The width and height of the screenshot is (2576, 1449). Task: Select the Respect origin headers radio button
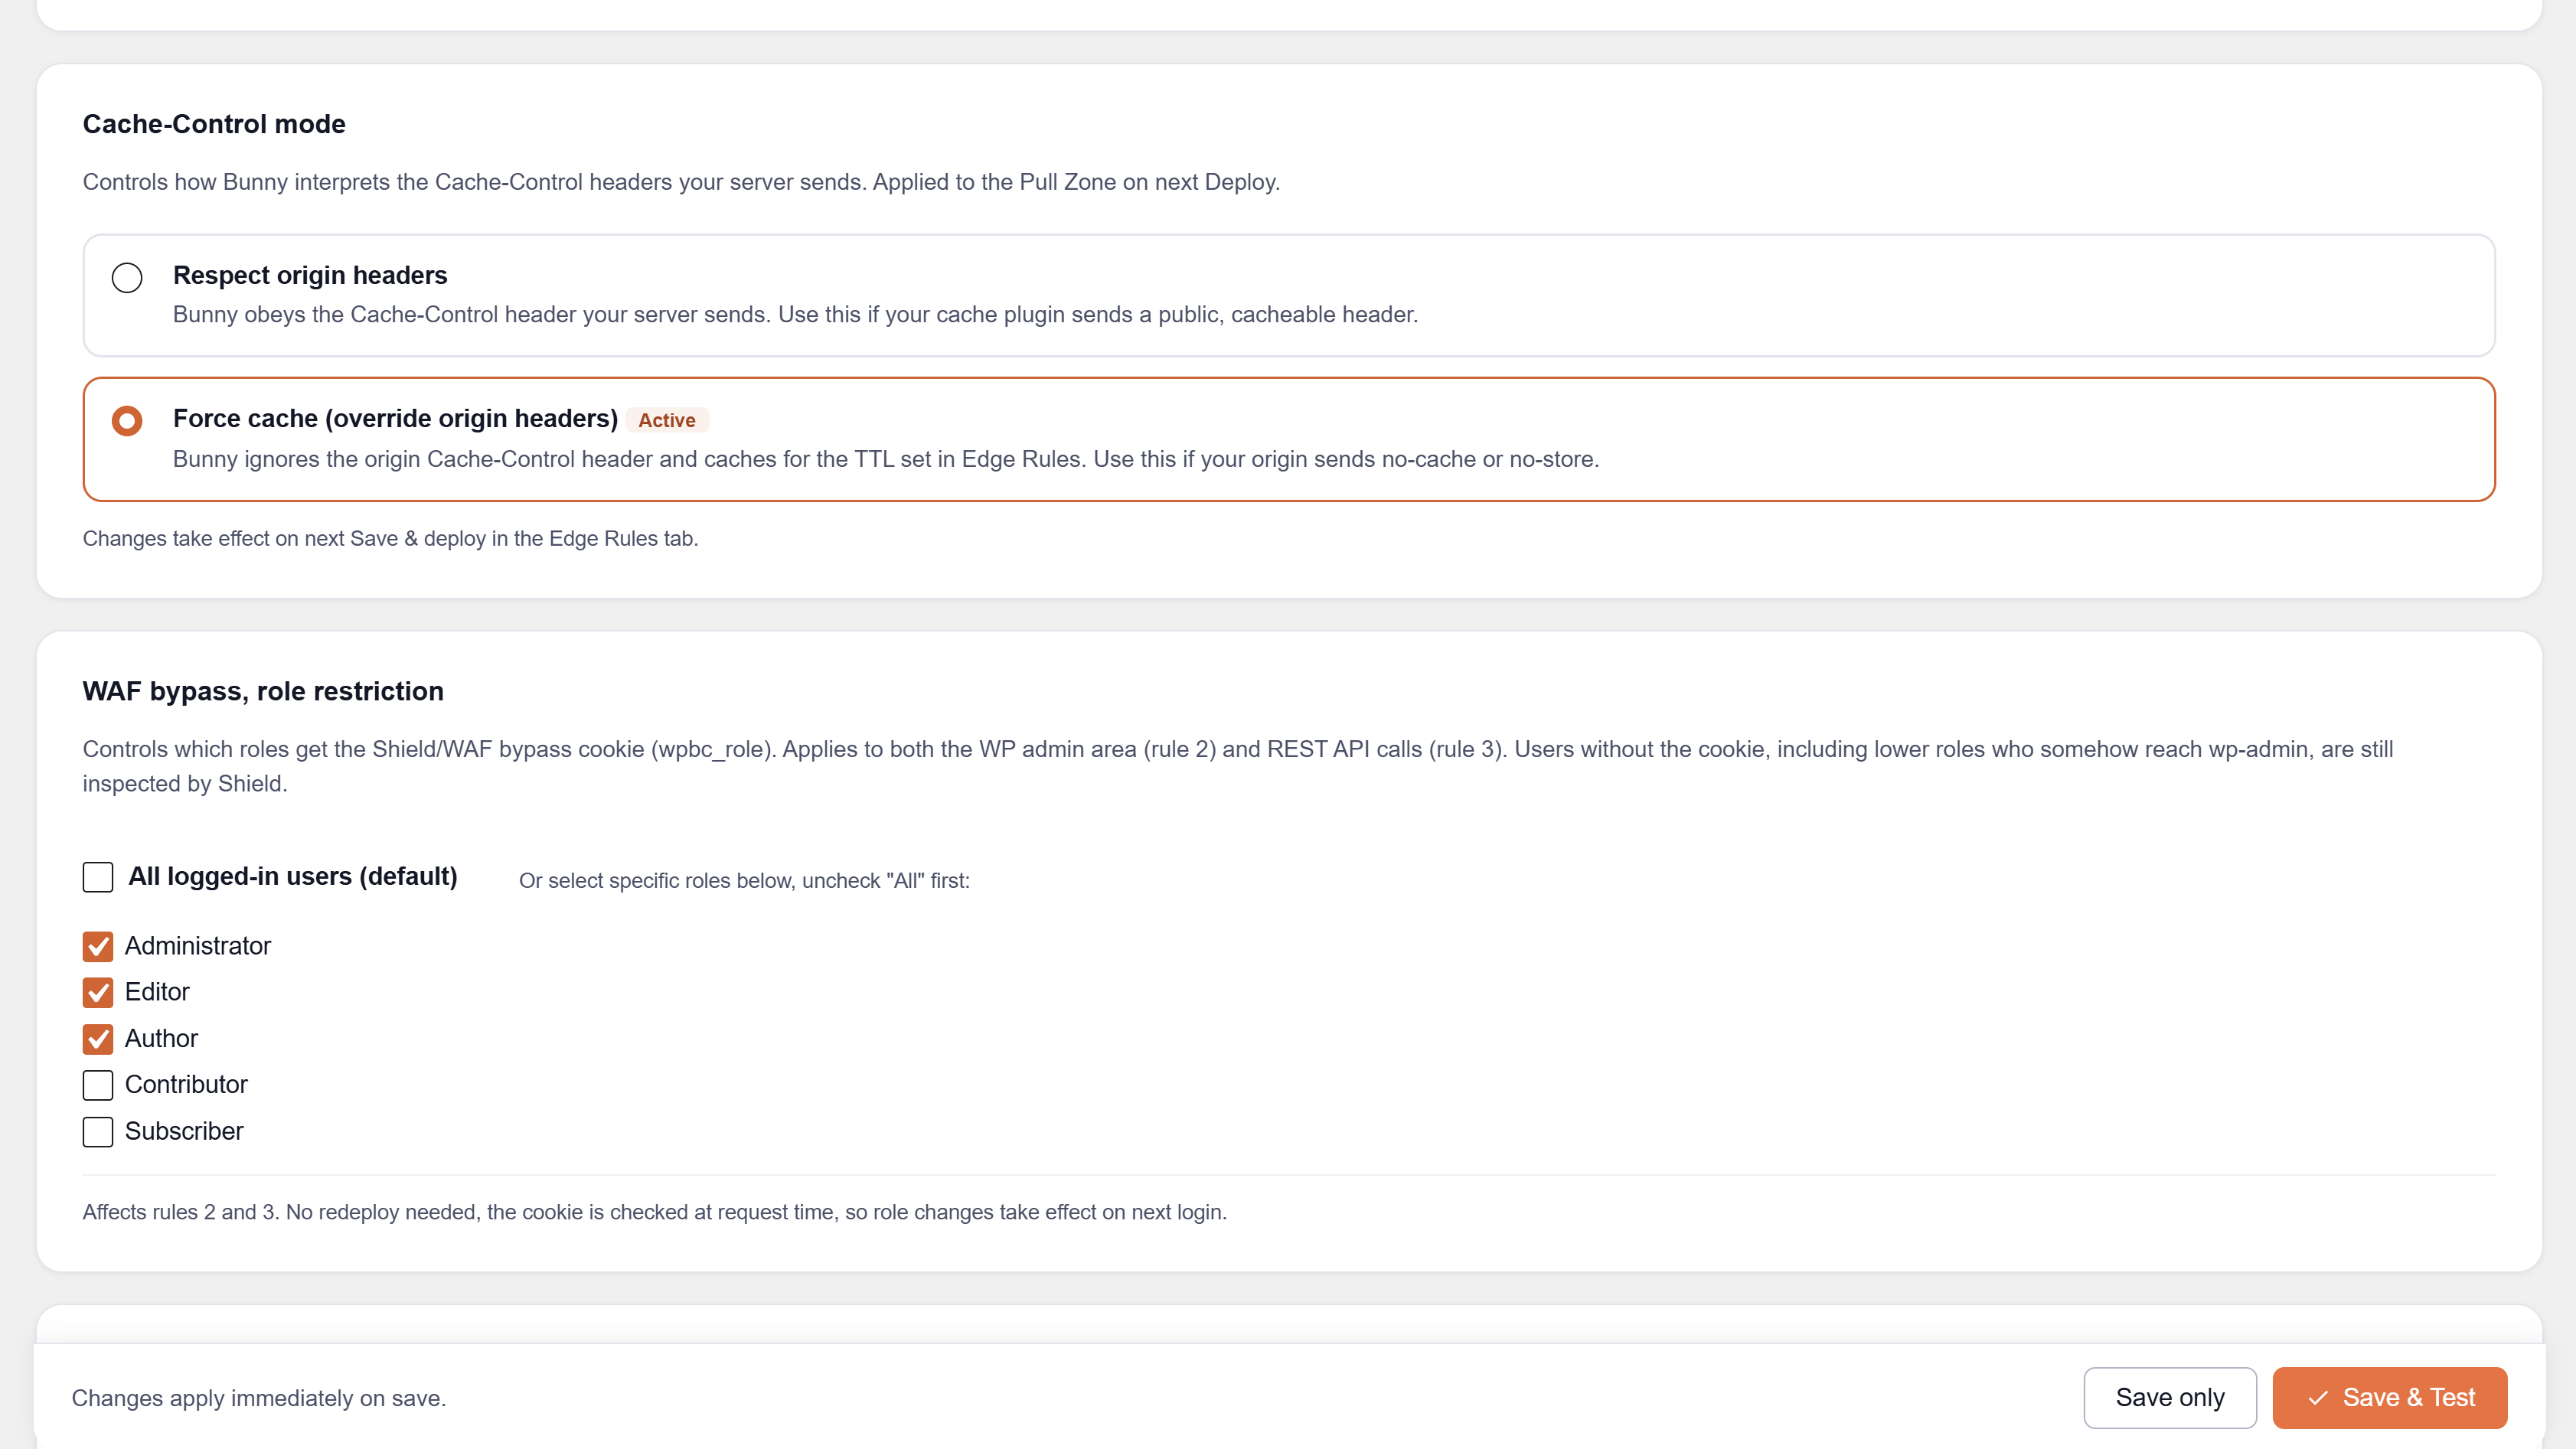(x=127, y=277)
